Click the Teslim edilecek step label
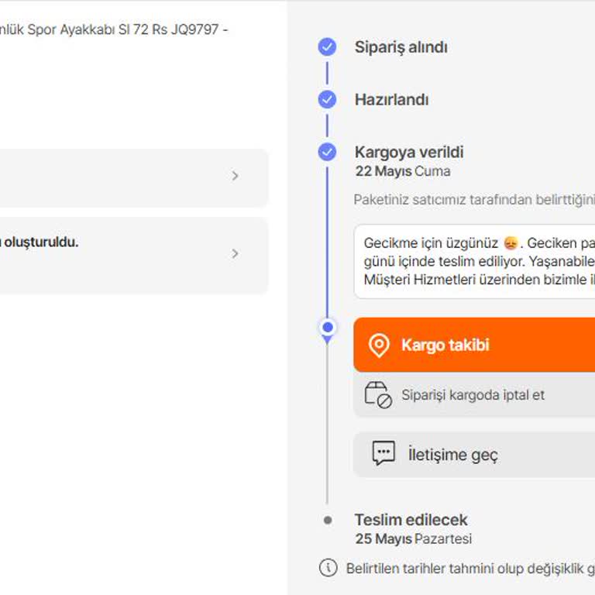 coord(411,520)
